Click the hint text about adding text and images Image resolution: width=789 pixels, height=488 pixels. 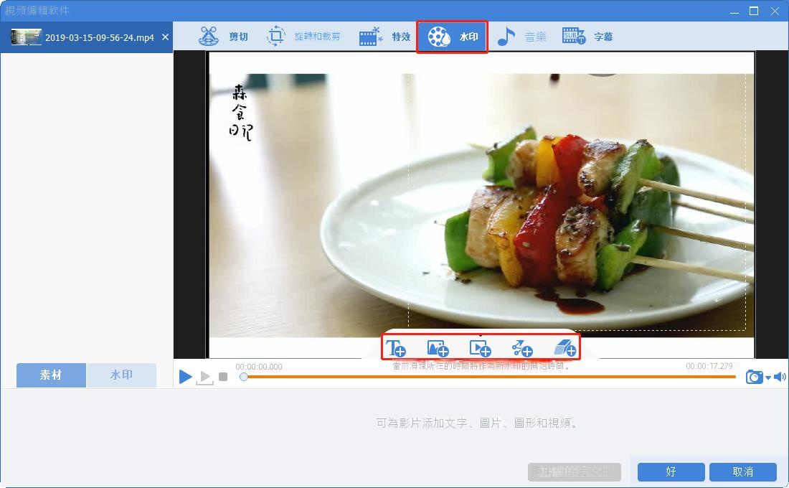tap(476, 423)
